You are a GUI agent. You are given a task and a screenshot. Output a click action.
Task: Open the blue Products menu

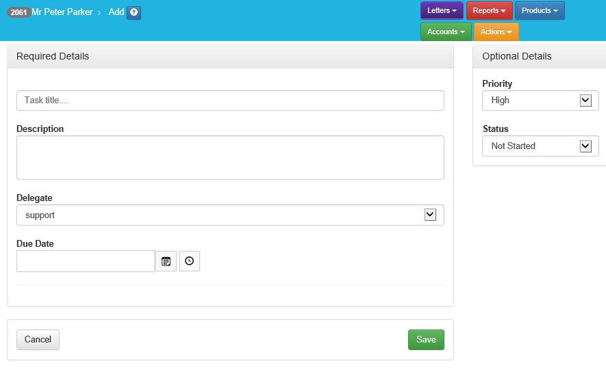540,11
